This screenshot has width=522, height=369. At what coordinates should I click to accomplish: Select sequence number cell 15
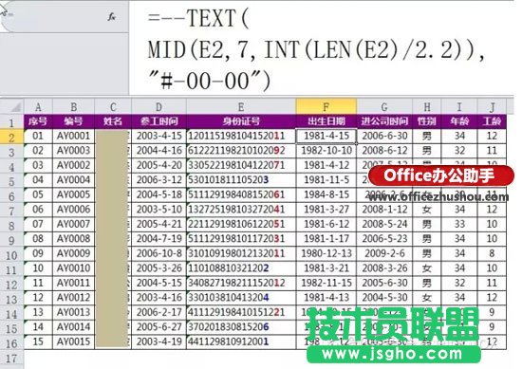[38, 341]
